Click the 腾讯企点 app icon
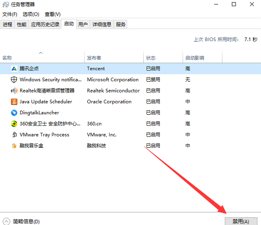The image size is (261, 225). pyautogui.click(x=14, y=69)
